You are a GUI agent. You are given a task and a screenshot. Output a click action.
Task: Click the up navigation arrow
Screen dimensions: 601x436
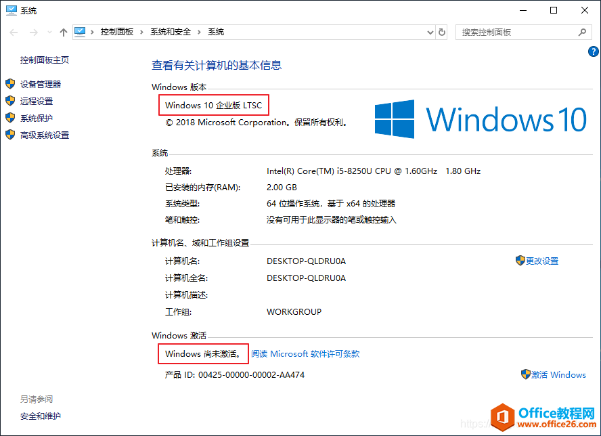[x=63, y=32]
